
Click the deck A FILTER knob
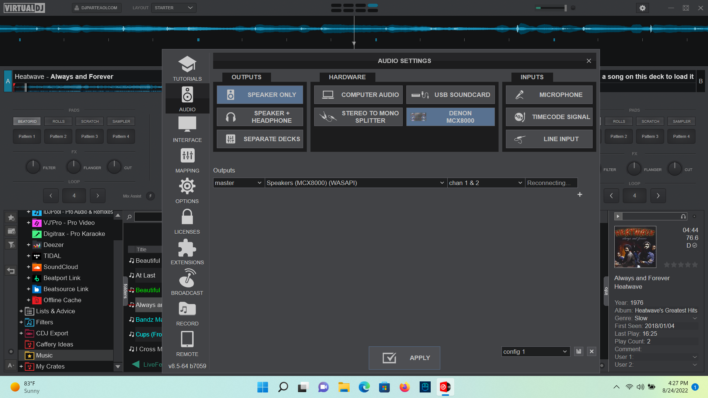(x=33, y=167)
